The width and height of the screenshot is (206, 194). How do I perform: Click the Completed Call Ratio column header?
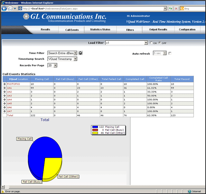(159, 79)
